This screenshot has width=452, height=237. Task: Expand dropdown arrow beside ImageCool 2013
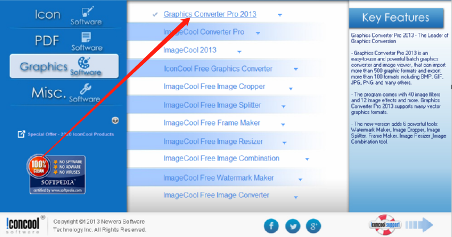point(239,52)
